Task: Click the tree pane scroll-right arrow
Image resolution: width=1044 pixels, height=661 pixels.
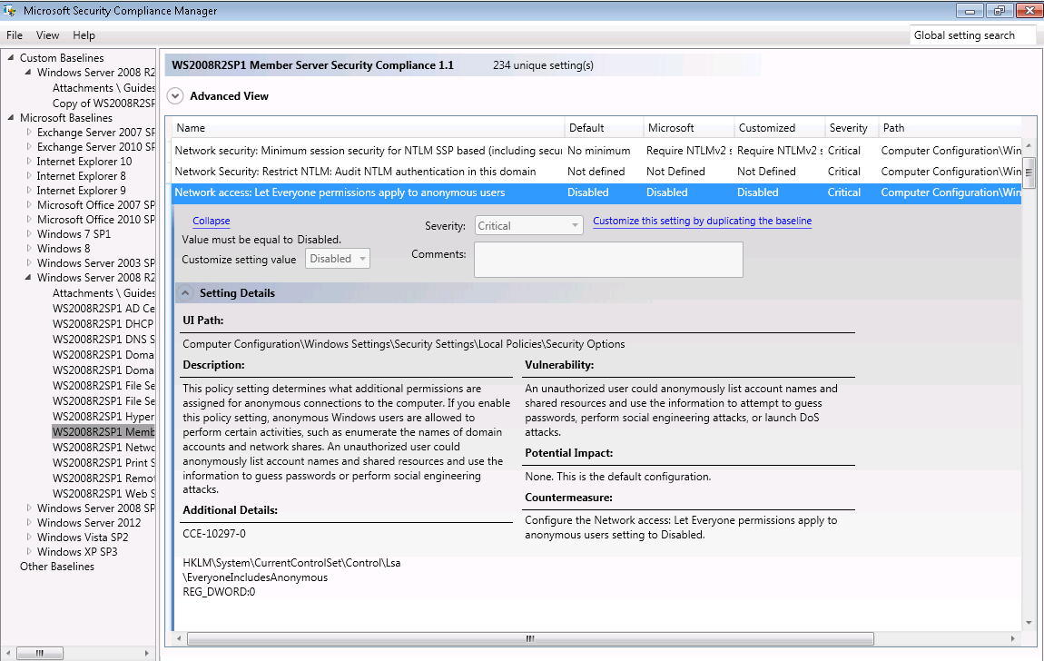Action: [x=146, y=653]
